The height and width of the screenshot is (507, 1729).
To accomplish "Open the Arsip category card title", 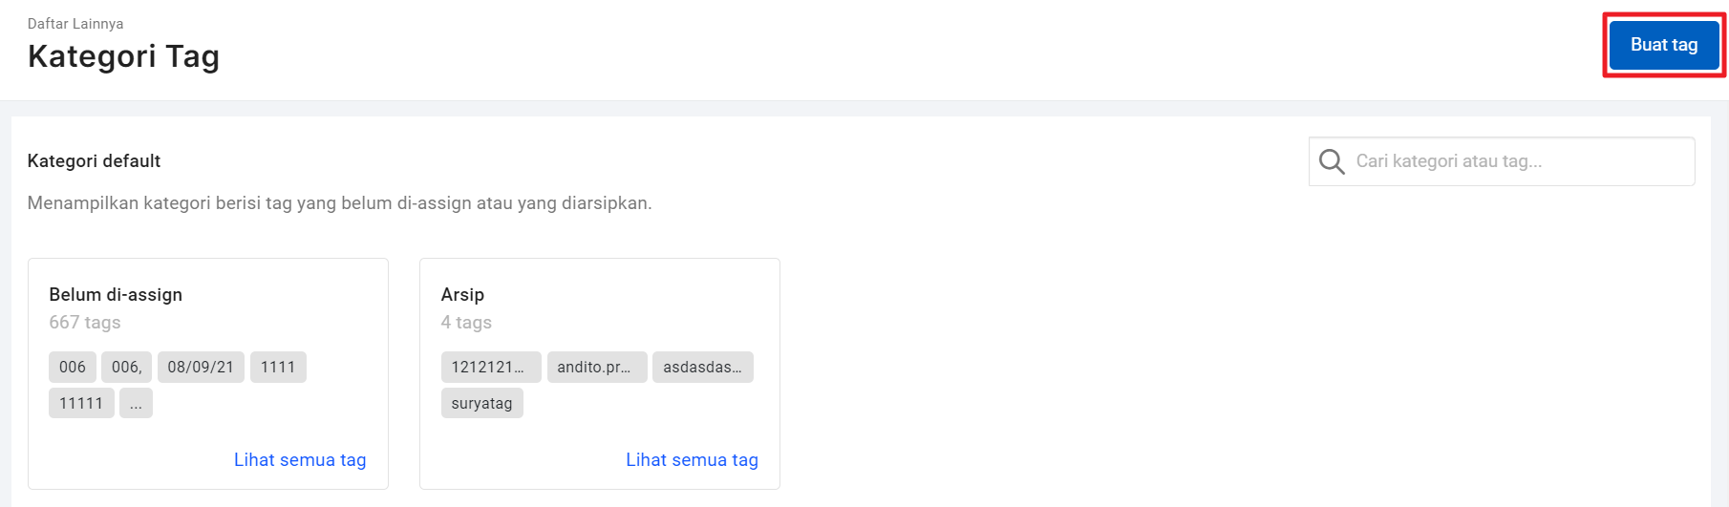I will (462, 295).
